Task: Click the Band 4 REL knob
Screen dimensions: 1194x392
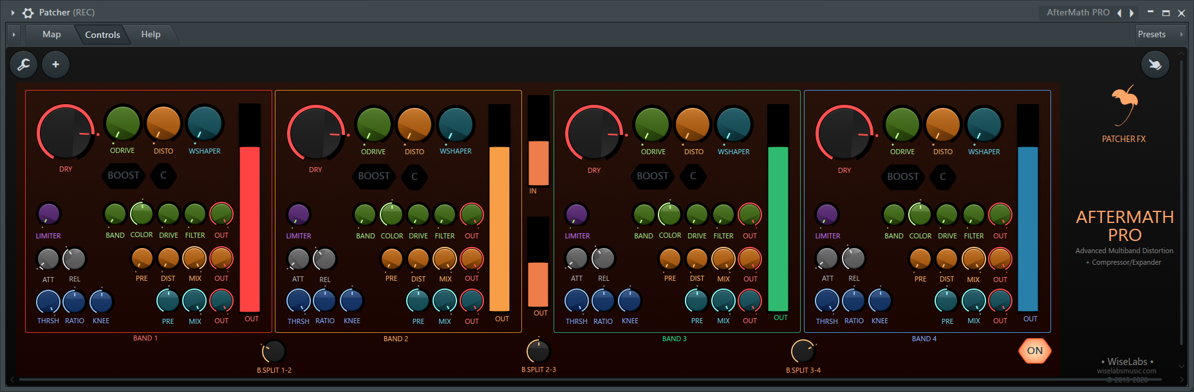Action: 854,258
